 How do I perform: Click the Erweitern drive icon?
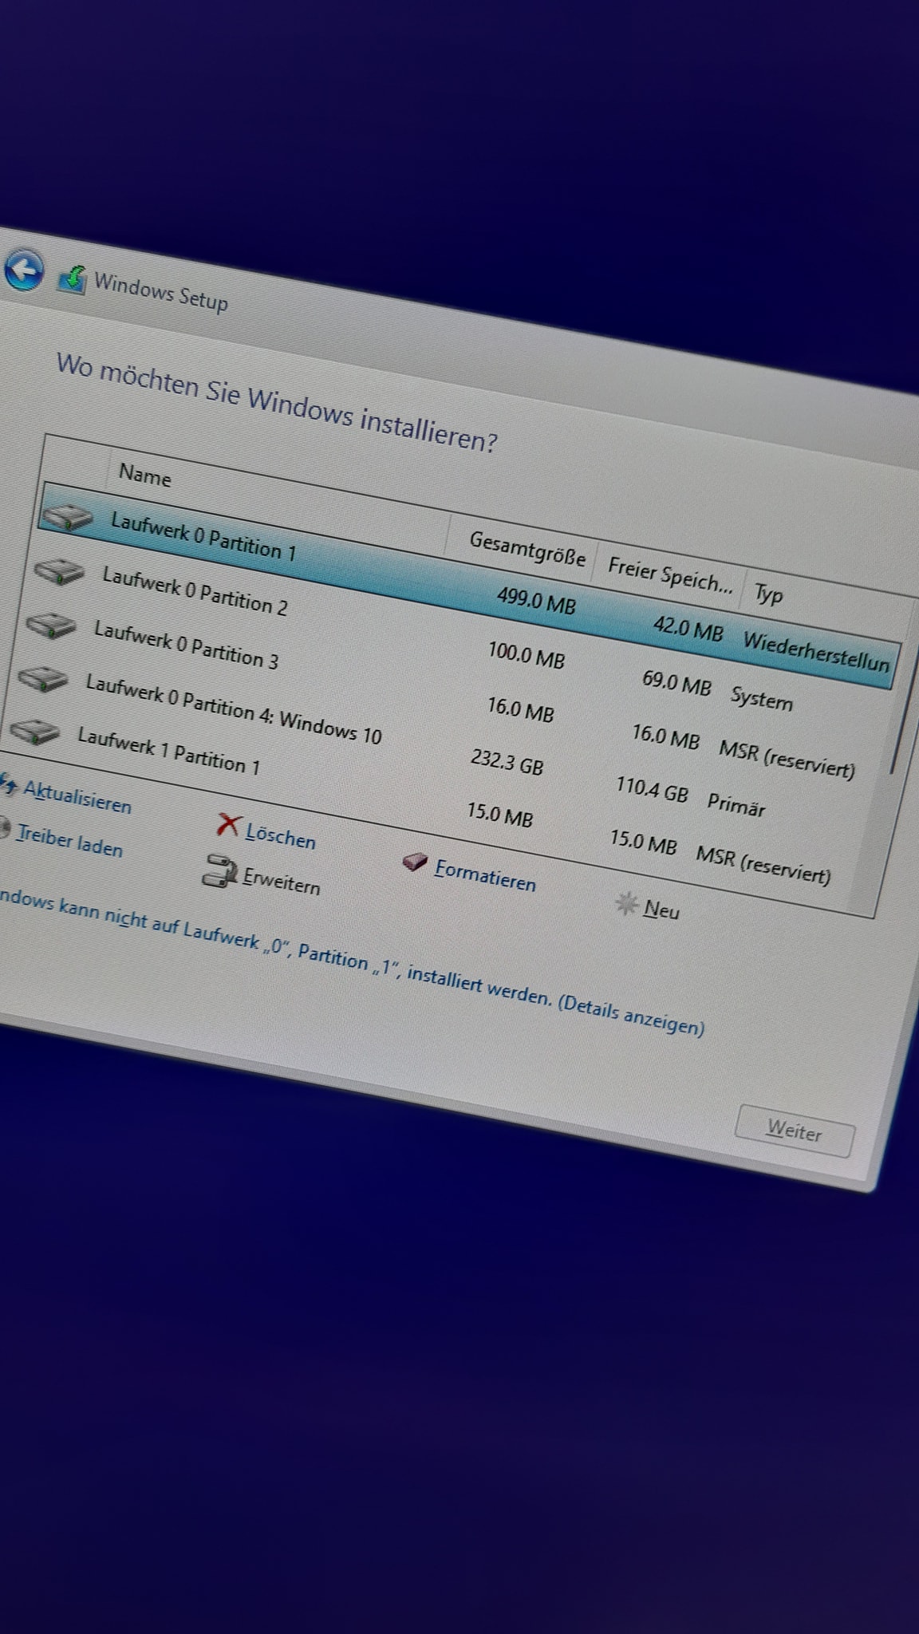pyautogui.click(x=219, y=870)
